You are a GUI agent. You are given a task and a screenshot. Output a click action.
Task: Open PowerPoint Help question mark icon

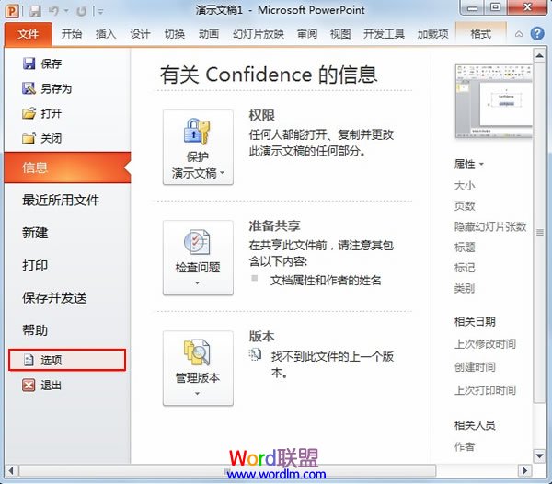(x=537, y=34)
